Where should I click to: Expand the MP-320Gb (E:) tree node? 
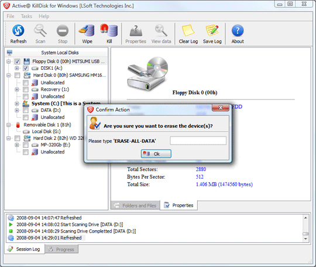pos(17,145)
